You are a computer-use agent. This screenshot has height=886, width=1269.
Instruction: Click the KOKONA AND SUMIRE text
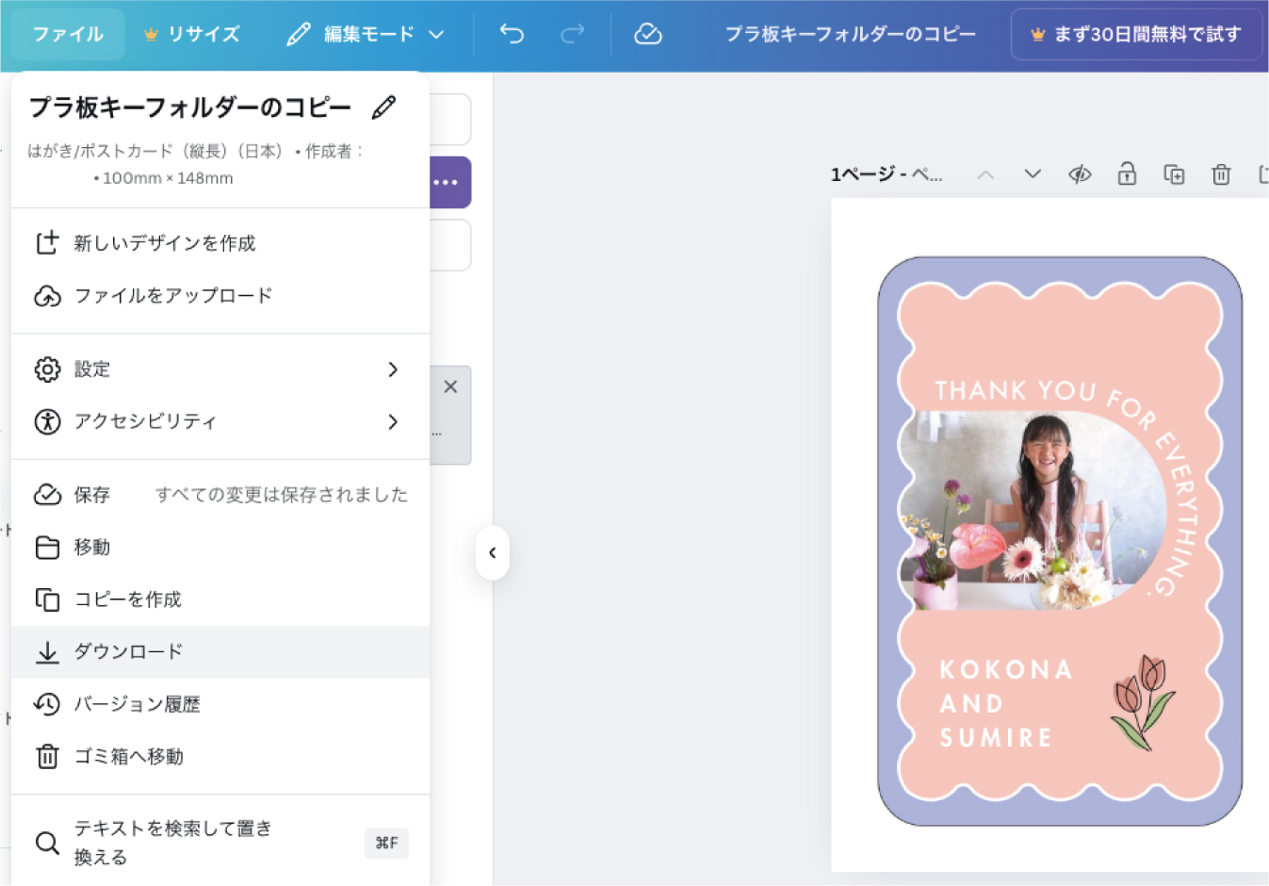[x=1005, y=704]
